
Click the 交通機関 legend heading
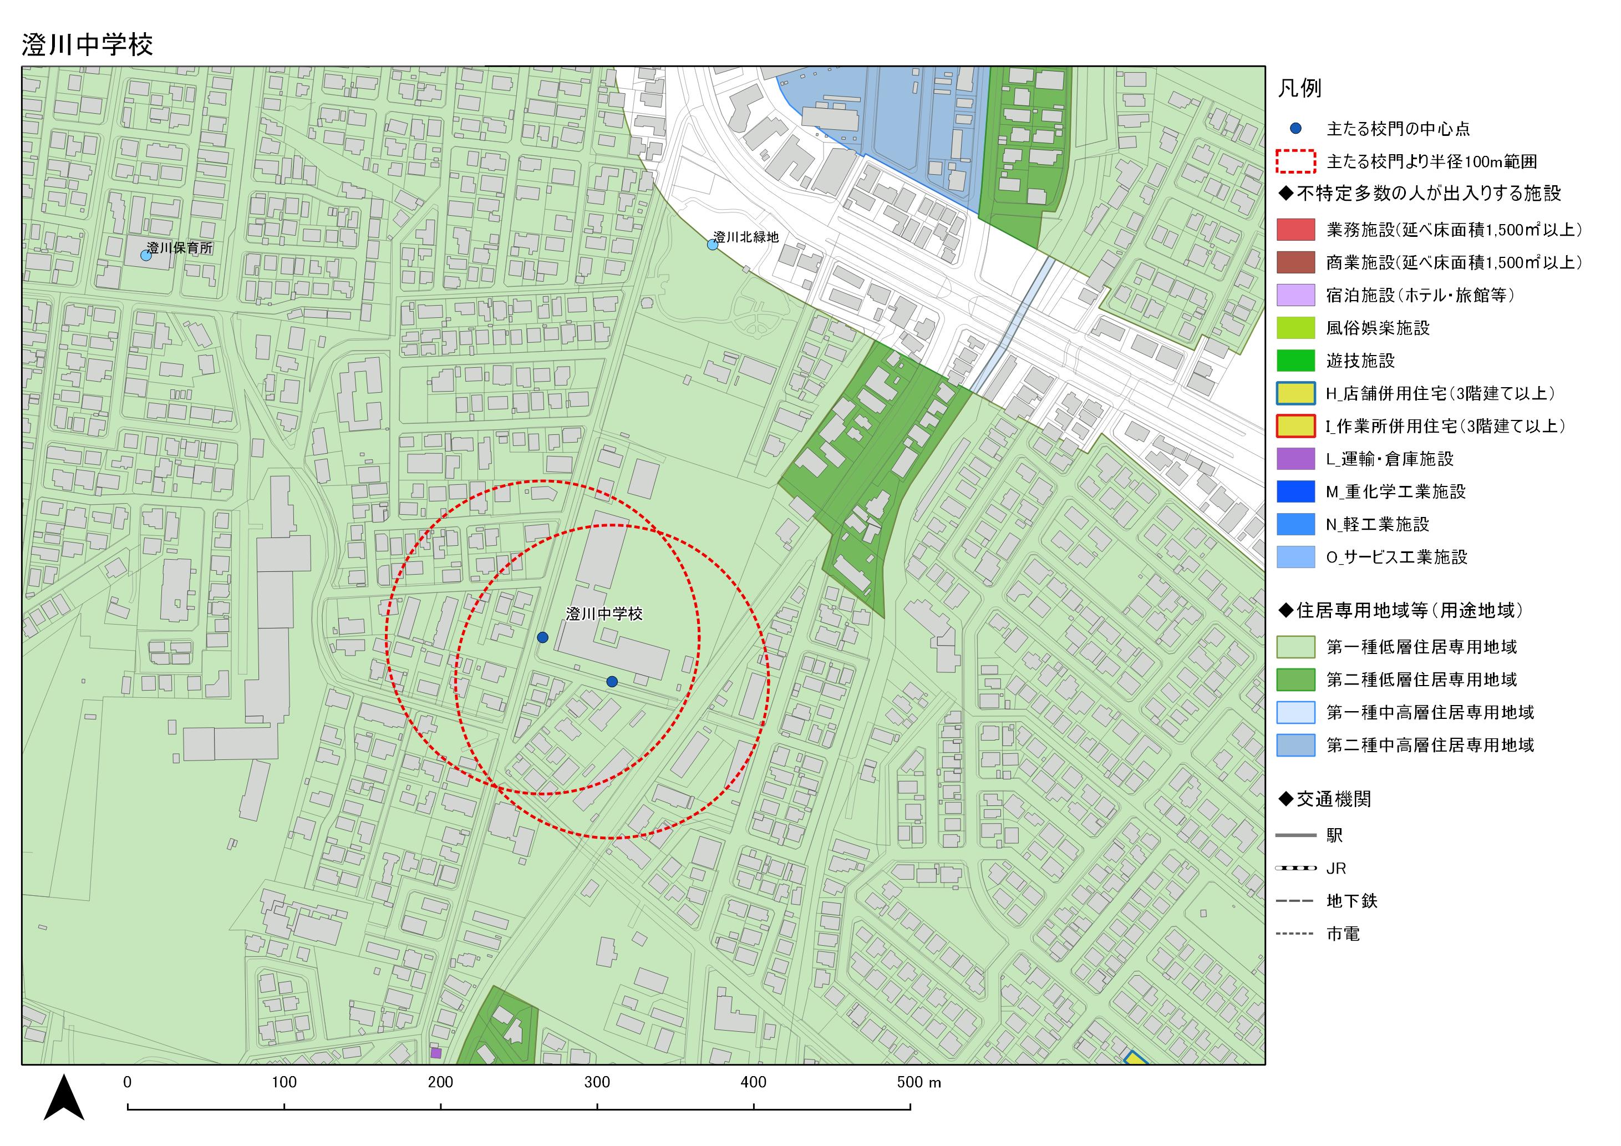click(1324, 799)
